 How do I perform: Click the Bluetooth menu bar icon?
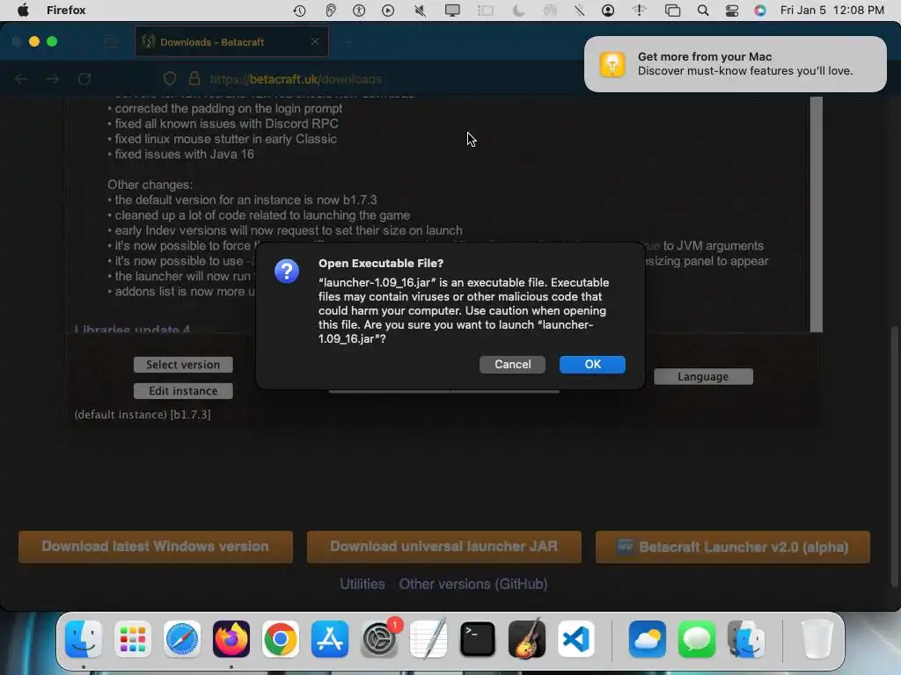579,11
